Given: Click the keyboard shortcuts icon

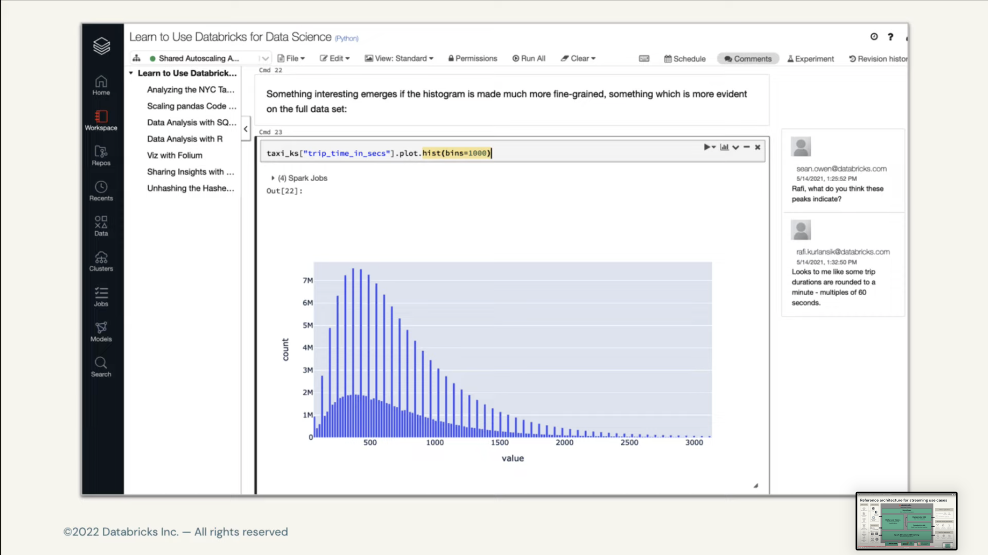Looking at the screenshot, I should 644,58.
